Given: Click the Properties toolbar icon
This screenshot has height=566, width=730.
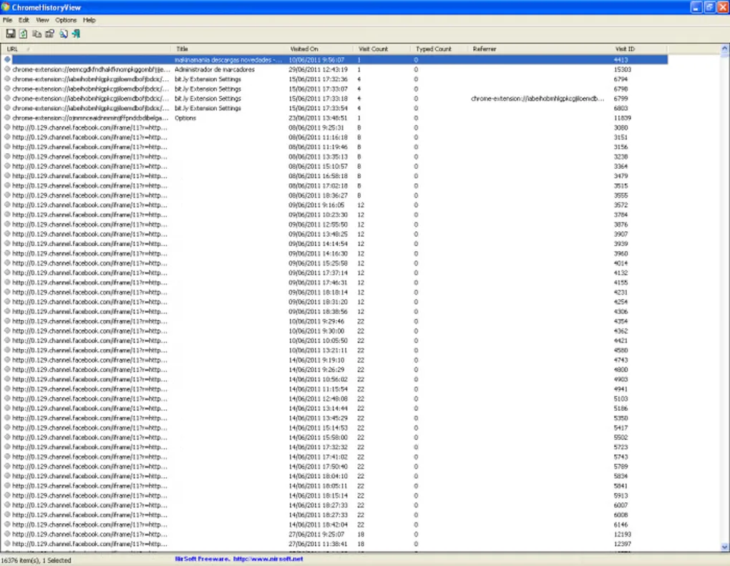Looking at the screenshot, I should 50,34.
